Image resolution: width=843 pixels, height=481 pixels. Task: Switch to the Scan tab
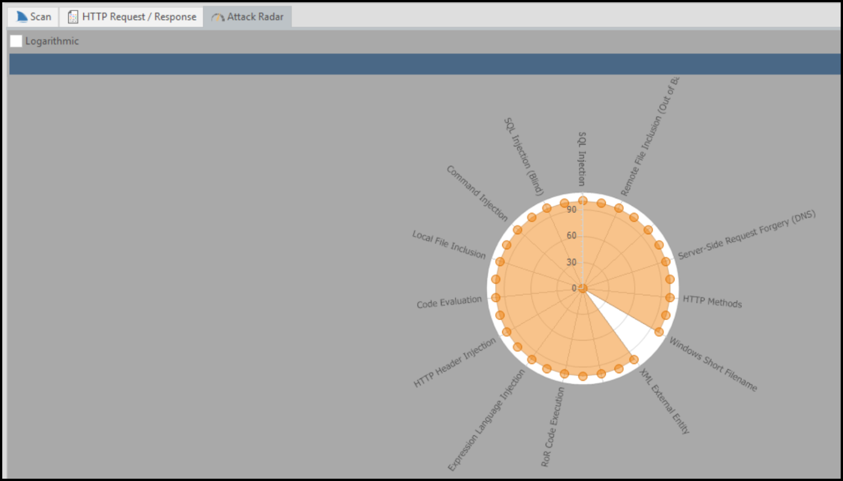pyautogui.click(x=33, y=17)
